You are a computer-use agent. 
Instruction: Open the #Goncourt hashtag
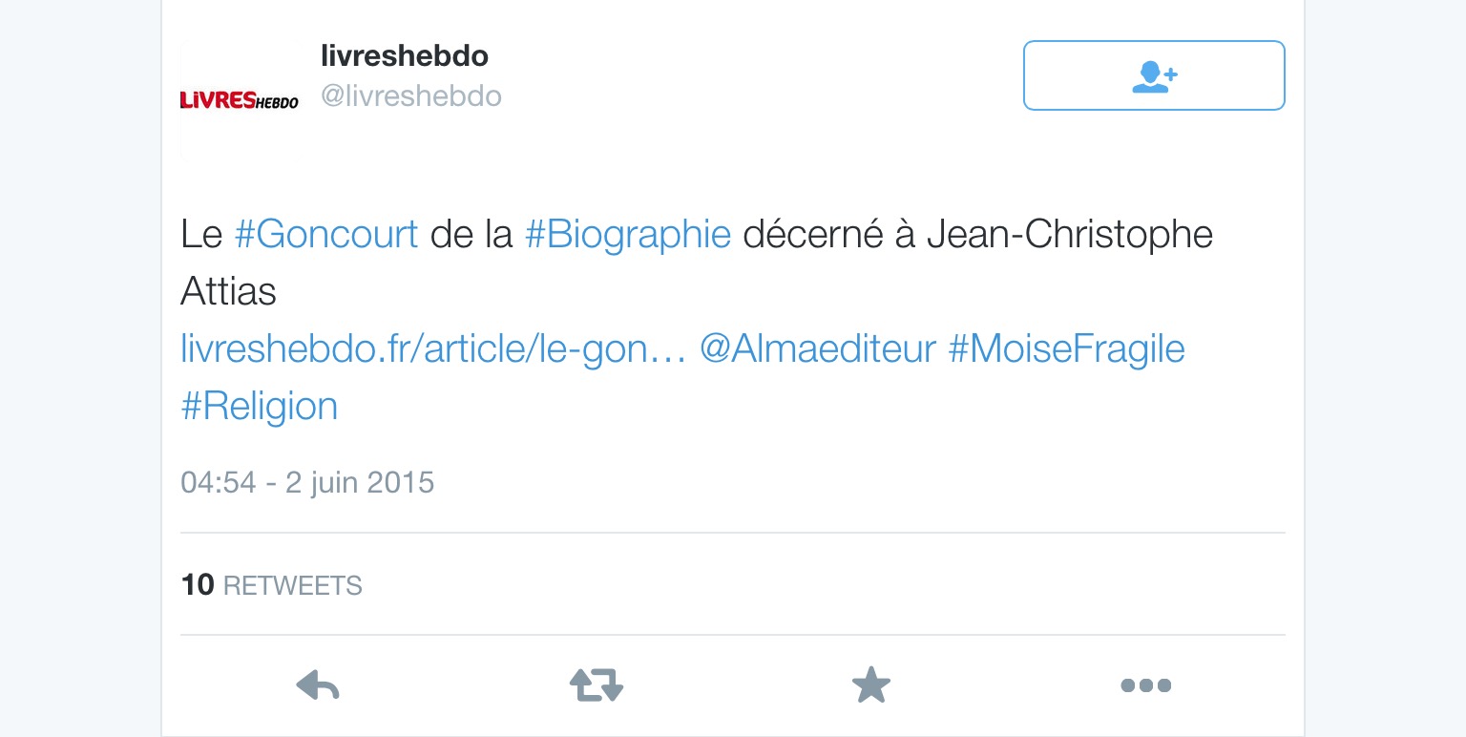(326, 234)
